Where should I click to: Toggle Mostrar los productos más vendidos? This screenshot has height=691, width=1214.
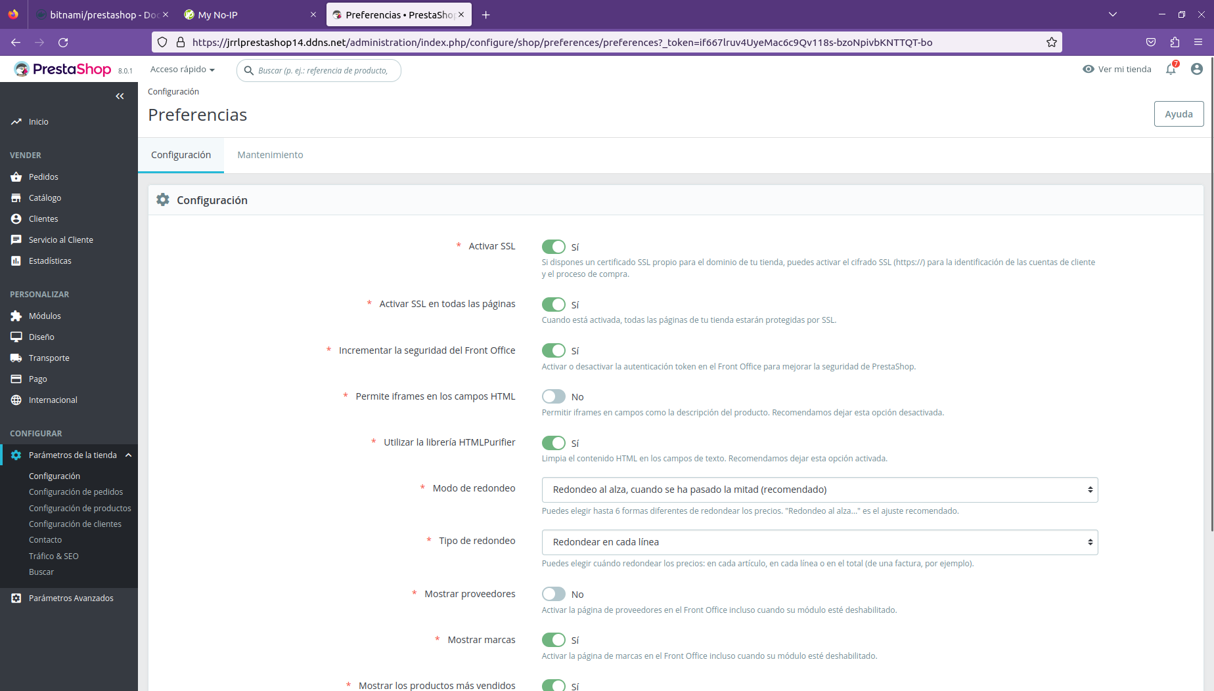[554, 686]
